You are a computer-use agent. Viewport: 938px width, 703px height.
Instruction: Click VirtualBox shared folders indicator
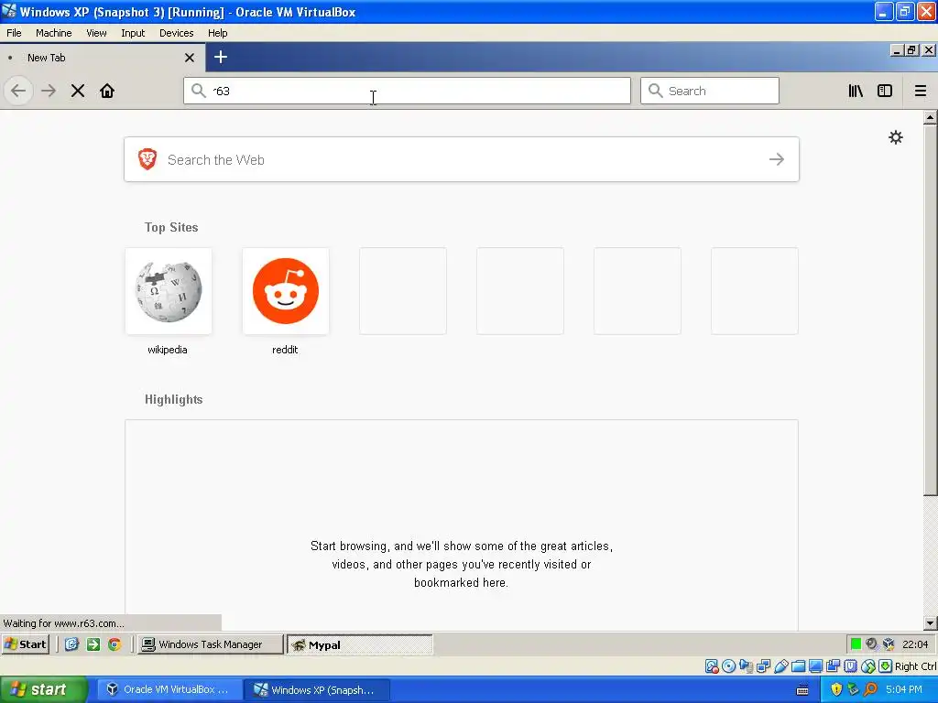798,666
